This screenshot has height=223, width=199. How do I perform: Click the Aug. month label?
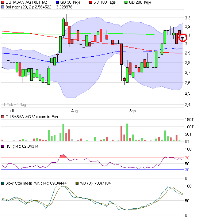[x=75, y=111]
